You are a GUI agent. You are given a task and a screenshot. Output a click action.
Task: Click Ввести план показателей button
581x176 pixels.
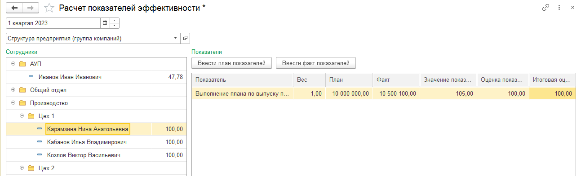tap(232, 63)
